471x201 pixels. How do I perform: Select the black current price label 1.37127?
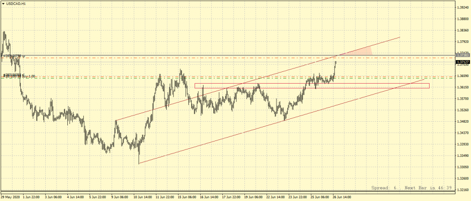[463, 62]
